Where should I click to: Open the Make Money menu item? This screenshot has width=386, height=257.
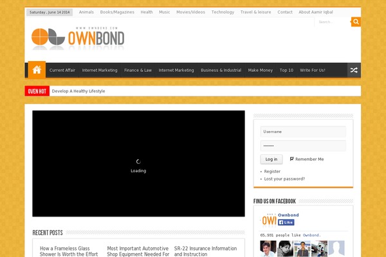point(260,70)
